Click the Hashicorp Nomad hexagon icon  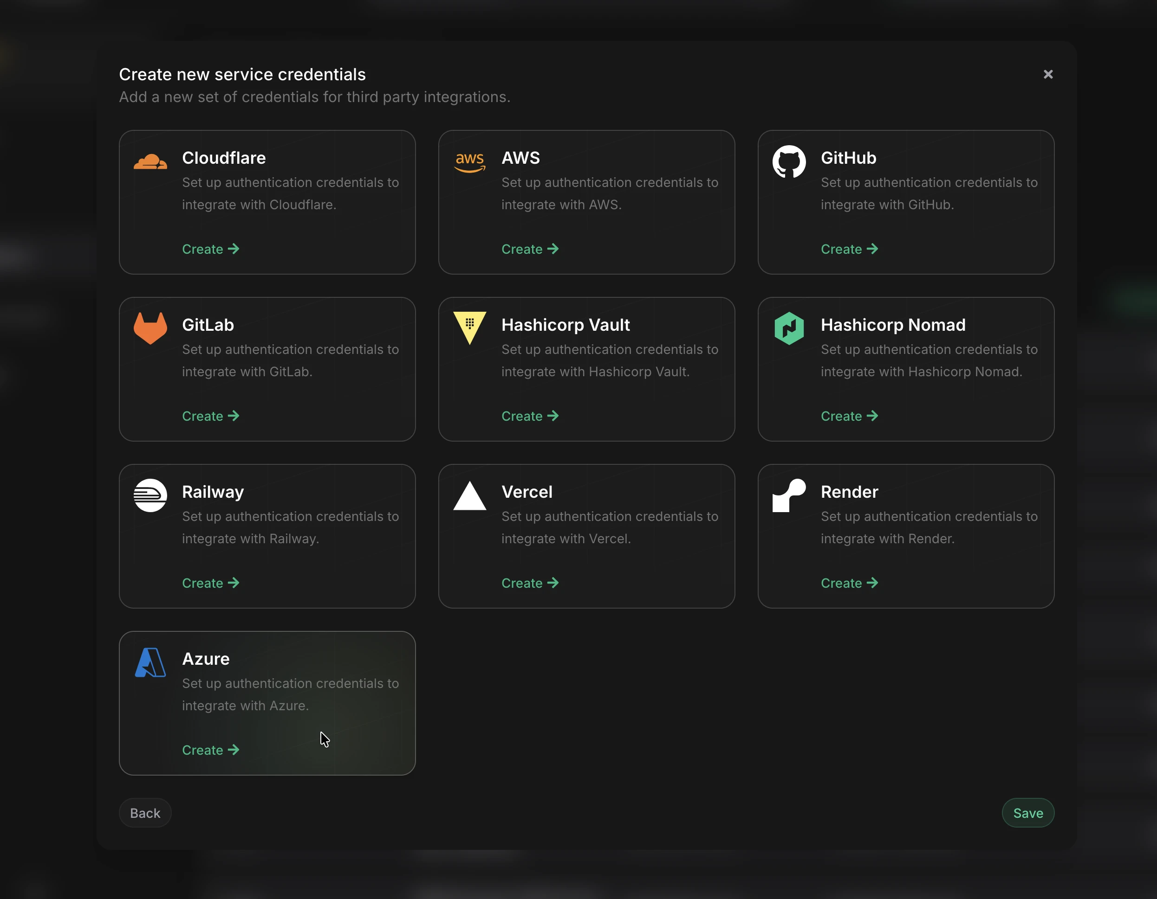tap(789, 328)
